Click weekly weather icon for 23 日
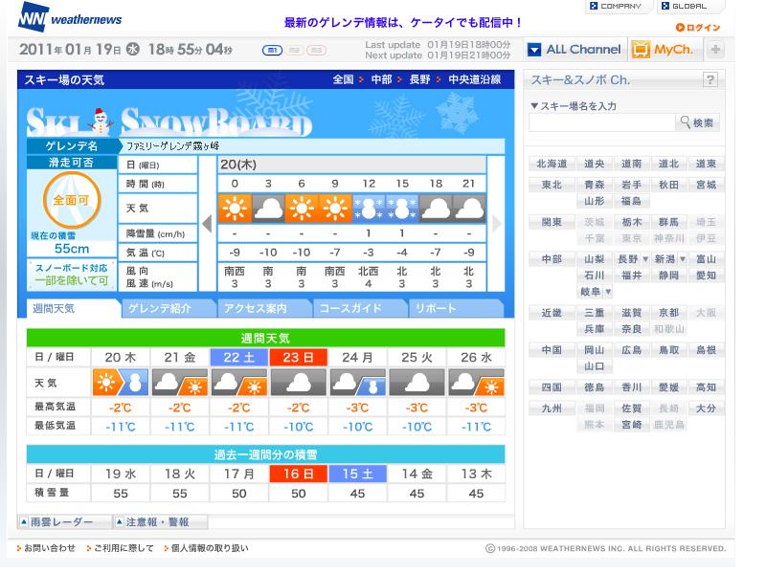 299,382
